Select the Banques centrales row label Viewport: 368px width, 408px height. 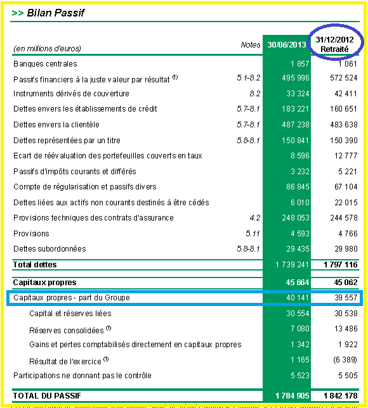(x=45, y=64)
